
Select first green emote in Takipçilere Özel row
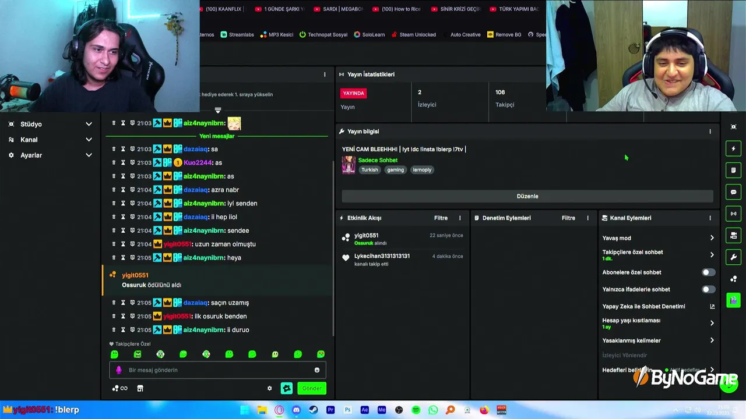point(114,354)
